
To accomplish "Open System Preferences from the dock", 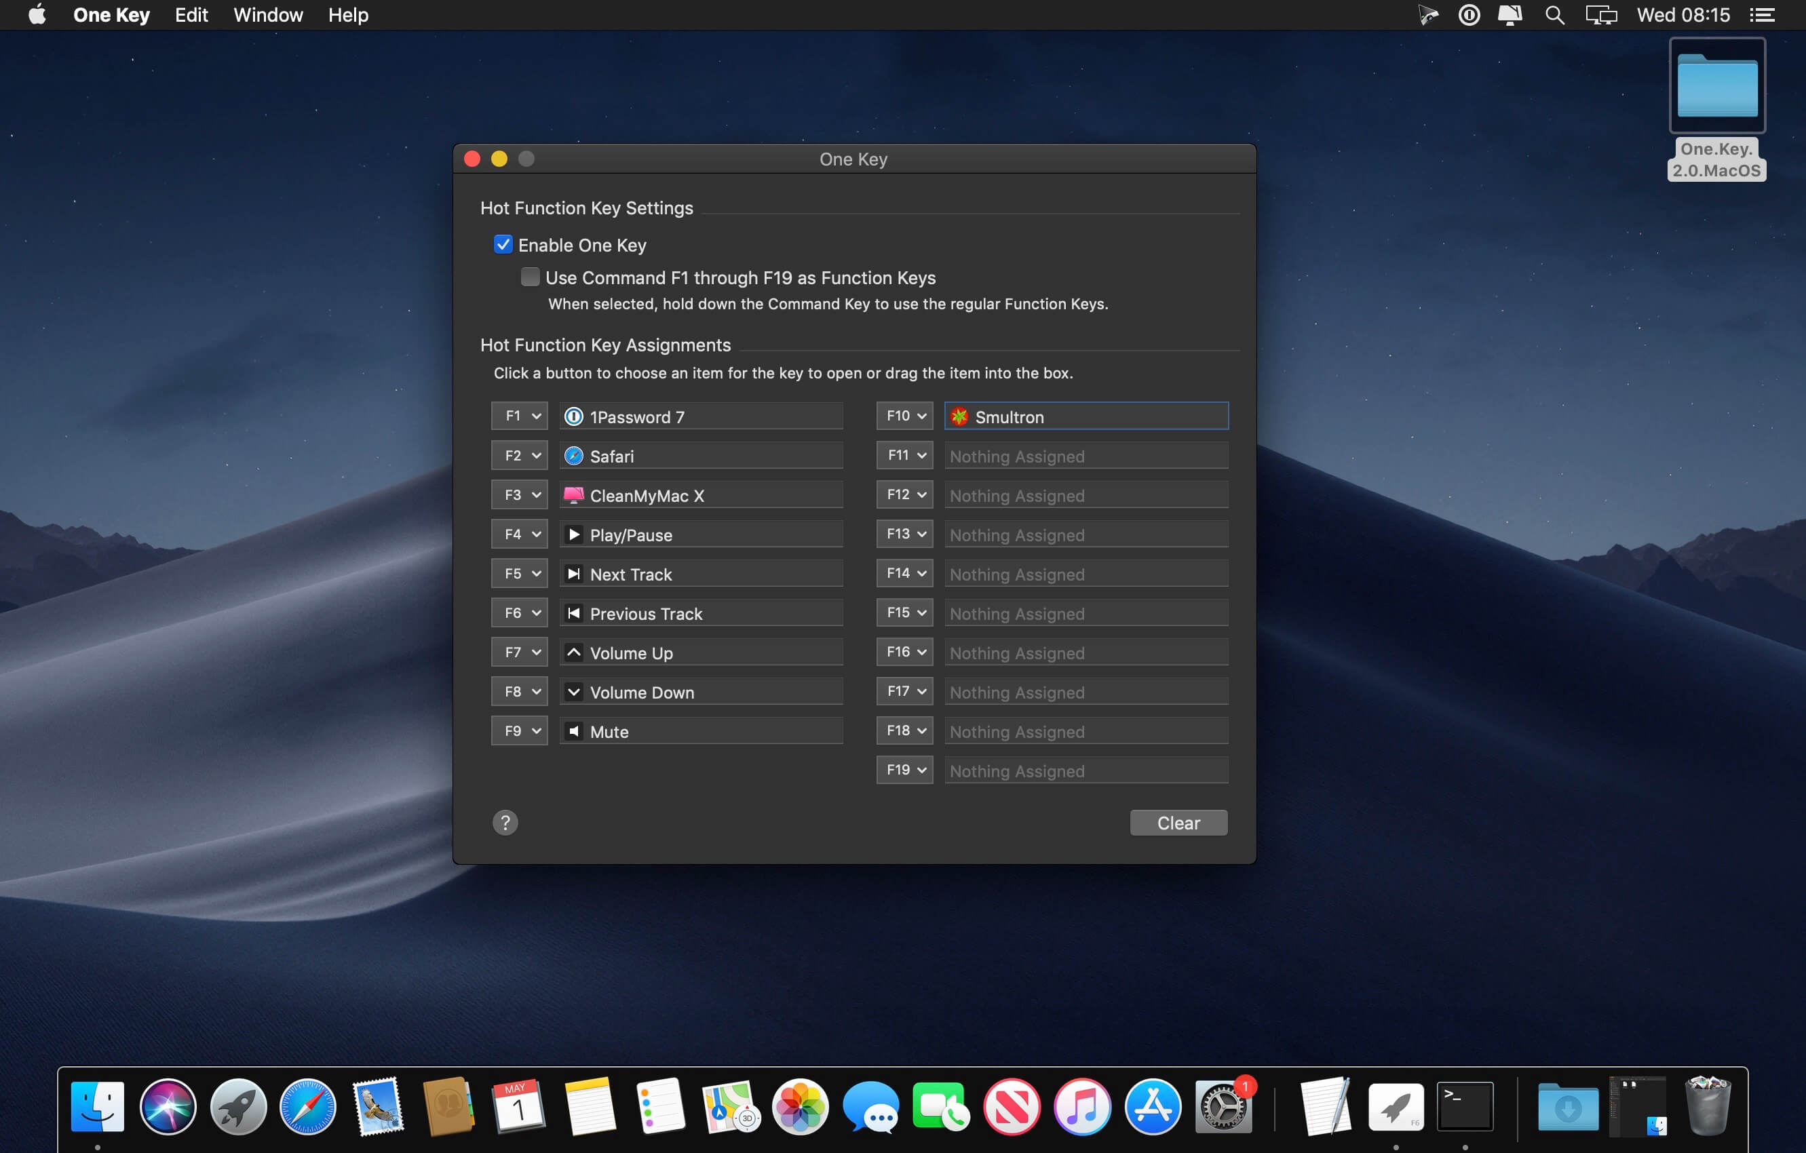I will pos(1223,1106).
